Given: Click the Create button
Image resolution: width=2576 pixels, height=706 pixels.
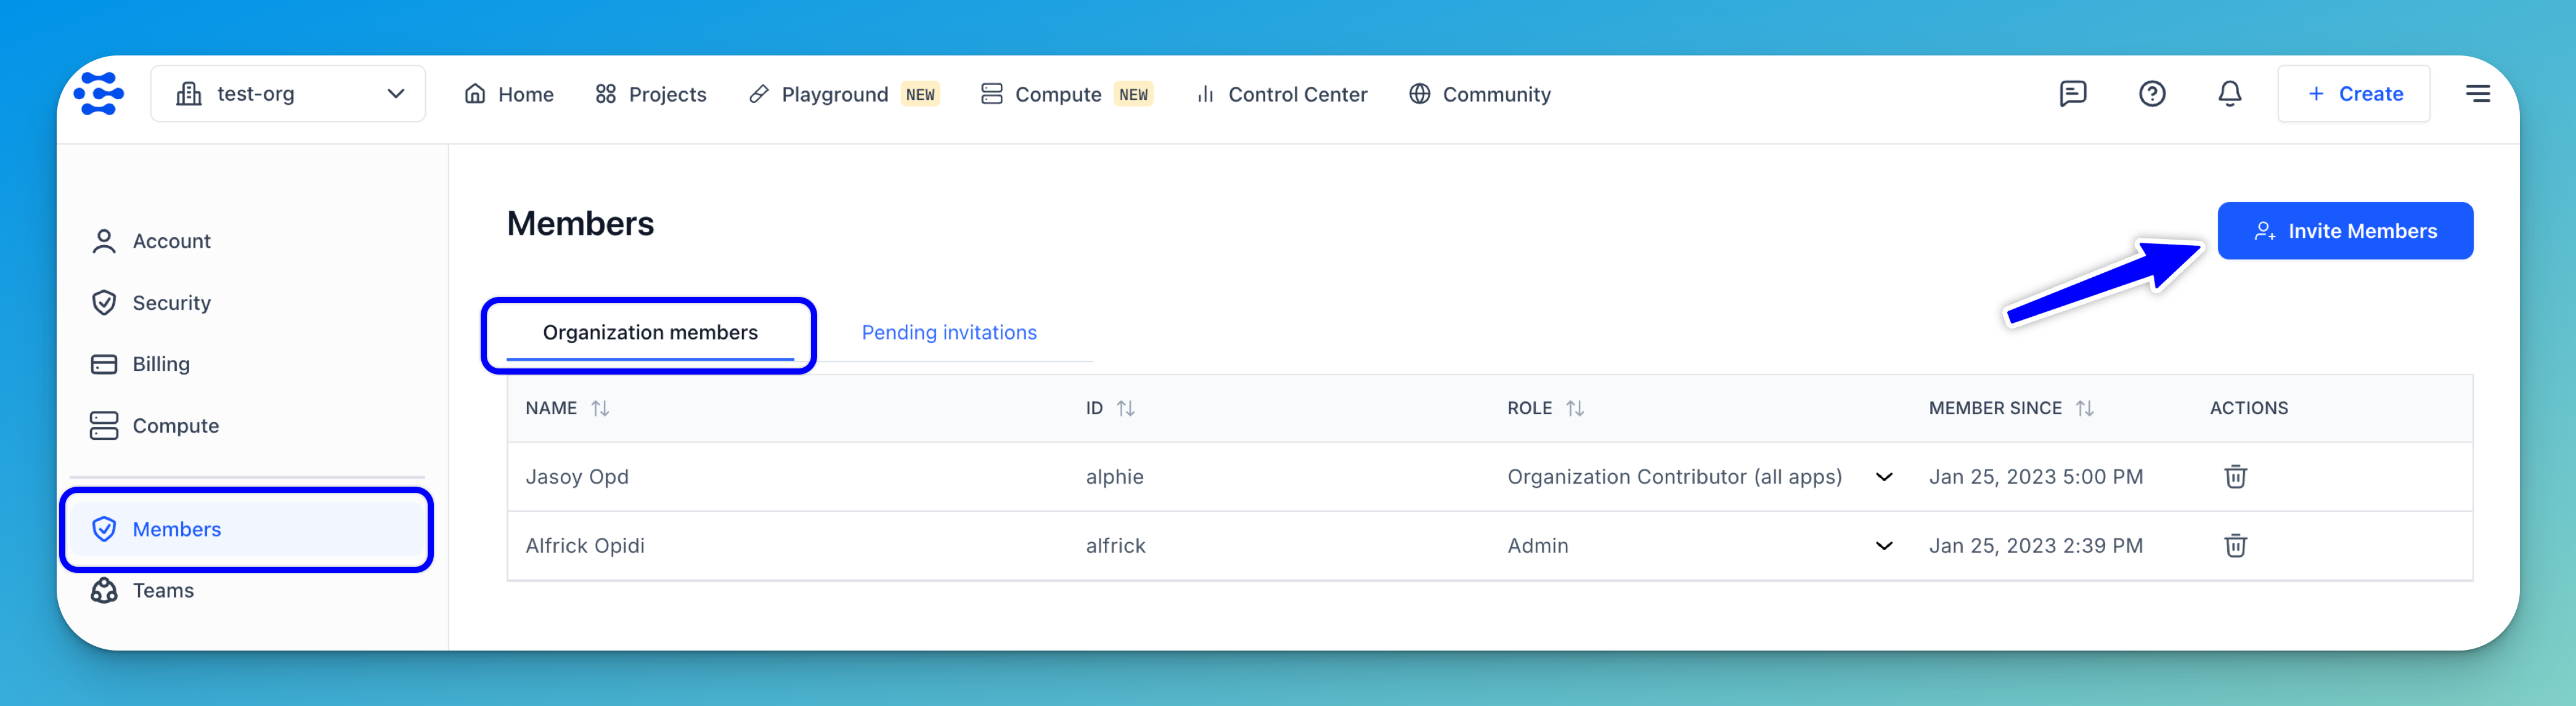Looking at the screenshot, I should pos(2354,94).
